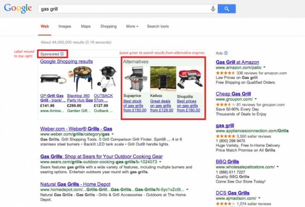Switch to the Shopping tab
305x207 pixels.
pos(108,26)
